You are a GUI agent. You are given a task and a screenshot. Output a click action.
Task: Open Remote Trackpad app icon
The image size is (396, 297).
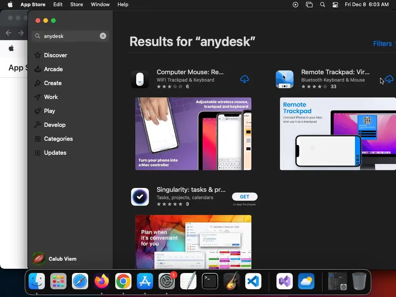tap(284, 79)
